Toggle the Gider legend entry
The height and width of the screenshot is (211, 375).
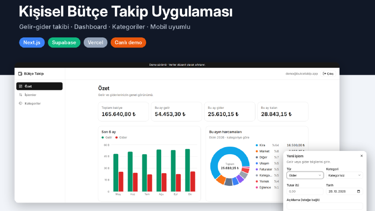121,138
